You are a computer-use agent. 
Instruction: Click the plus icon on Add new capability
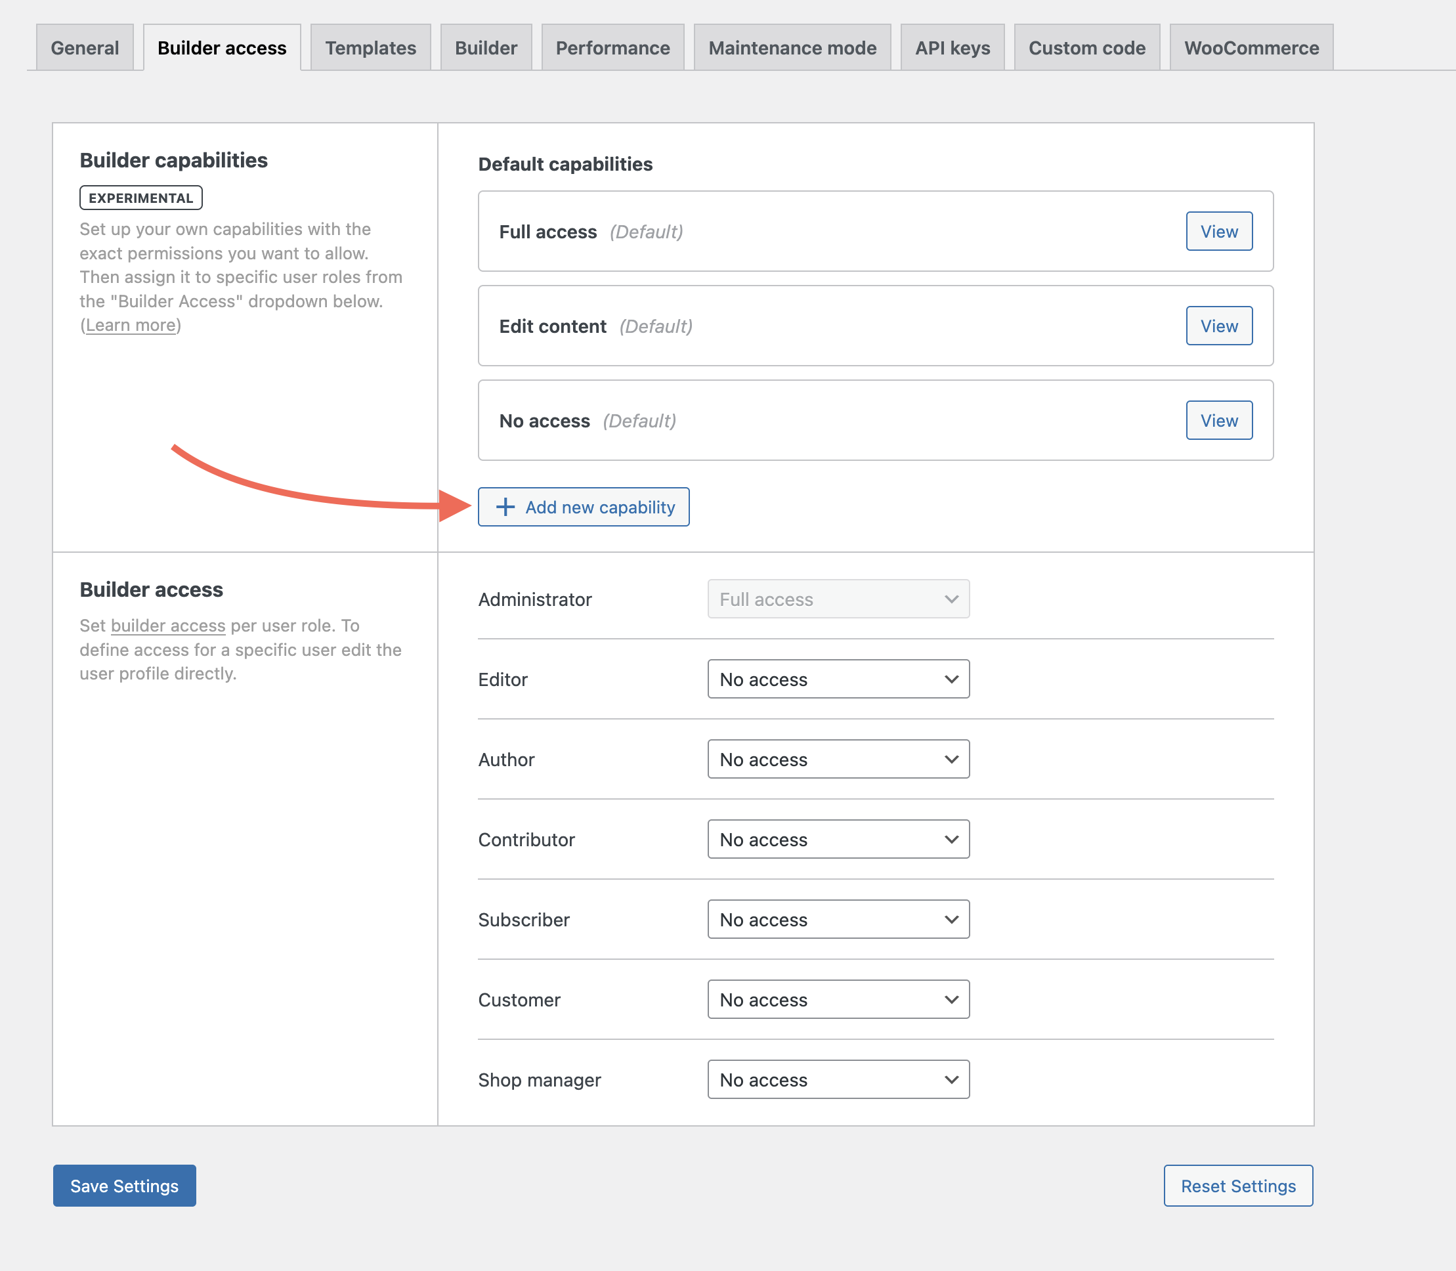(x=505, y=507)
